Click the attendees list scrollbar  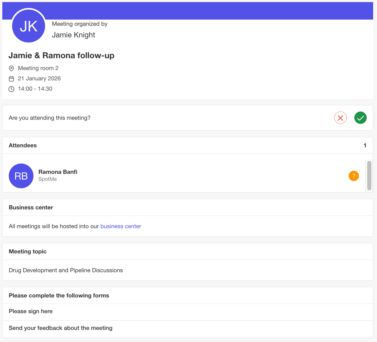[369, 176]
